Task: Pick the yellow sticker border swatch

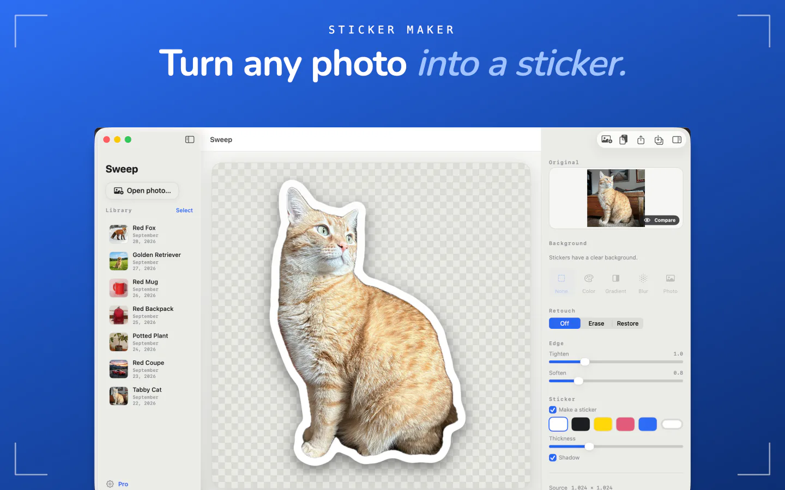Action: pos(603,424)
